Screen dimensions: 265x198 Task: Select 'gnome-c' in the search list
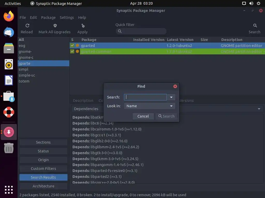[x=43, y=57]
